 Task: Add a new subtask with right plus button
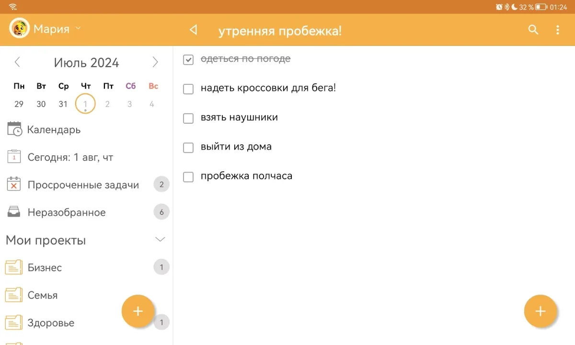[x=540, y=311]
